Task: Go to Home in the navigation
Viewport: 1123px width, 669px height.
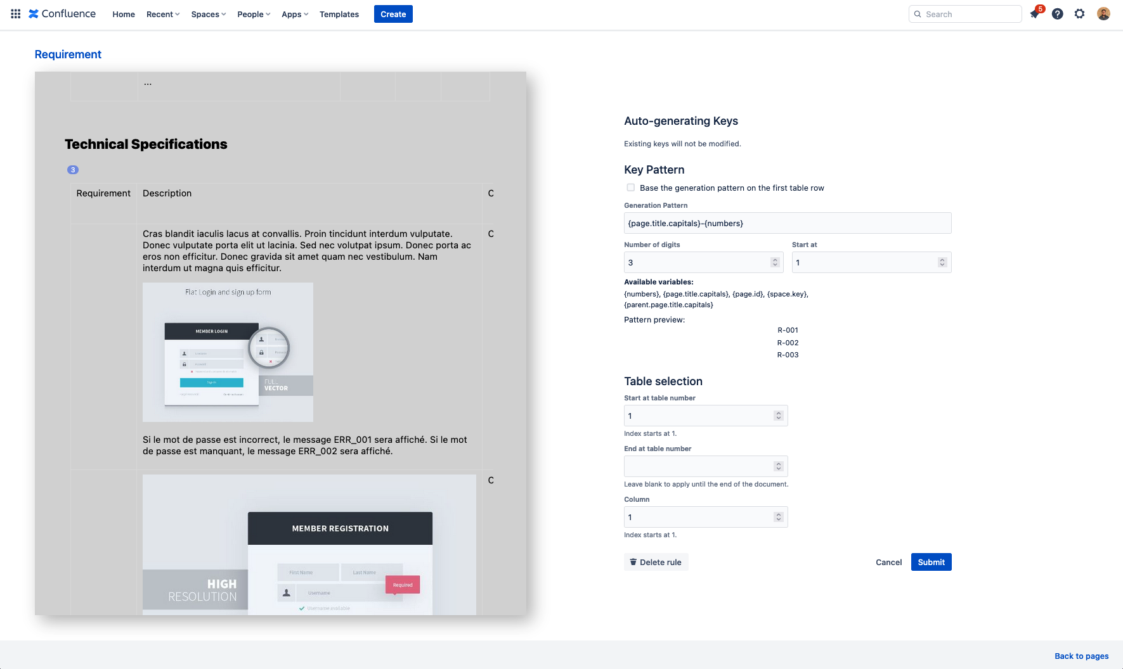Action: 124,14
